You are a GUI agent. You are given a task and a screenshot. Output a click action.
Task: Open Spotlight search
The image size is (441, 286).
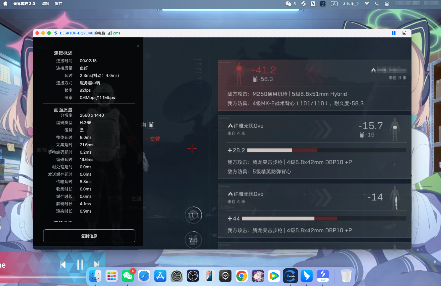[377, 4]
